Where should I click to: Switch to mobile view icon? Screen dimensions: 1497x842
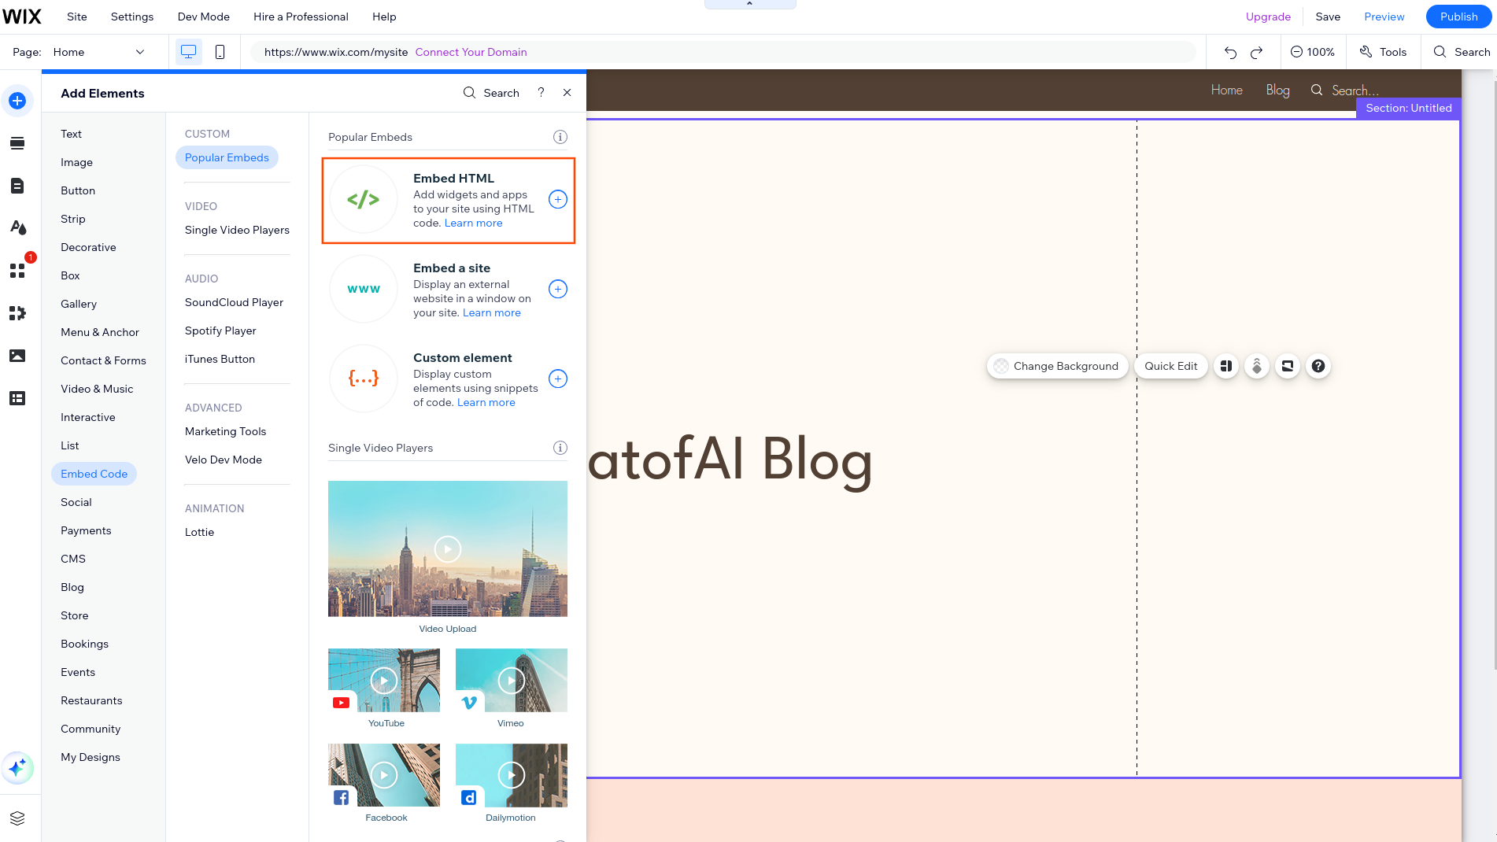pyautogui.click(x=220, y=52)
